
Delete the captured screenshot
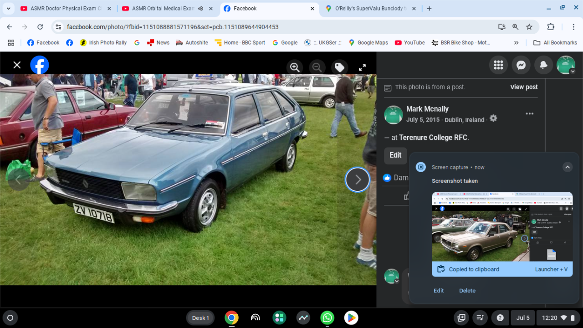[467, 291]
